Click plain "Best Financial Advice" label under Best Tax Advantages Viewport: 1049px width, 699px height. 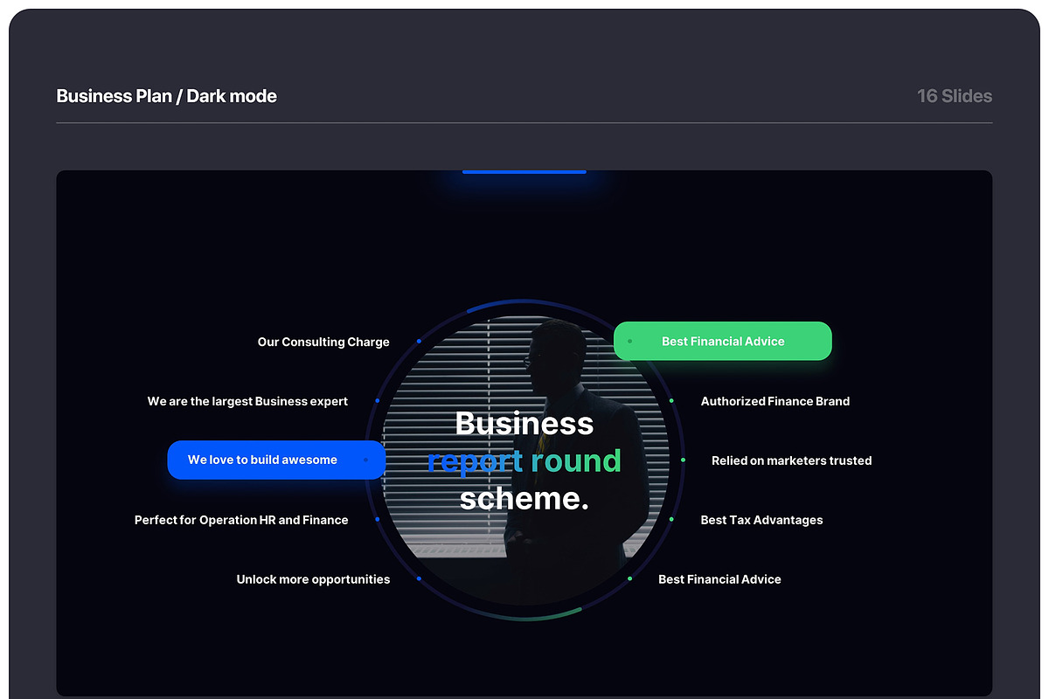pos(719,579)
